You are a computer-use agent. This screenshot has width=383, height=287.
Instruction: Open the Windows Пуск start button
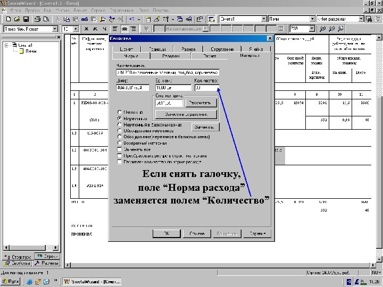[x=11, y=281]
